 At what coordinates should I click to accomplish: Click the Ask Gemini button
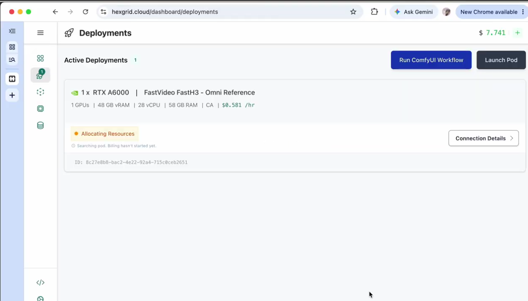[x=413, y=12]
